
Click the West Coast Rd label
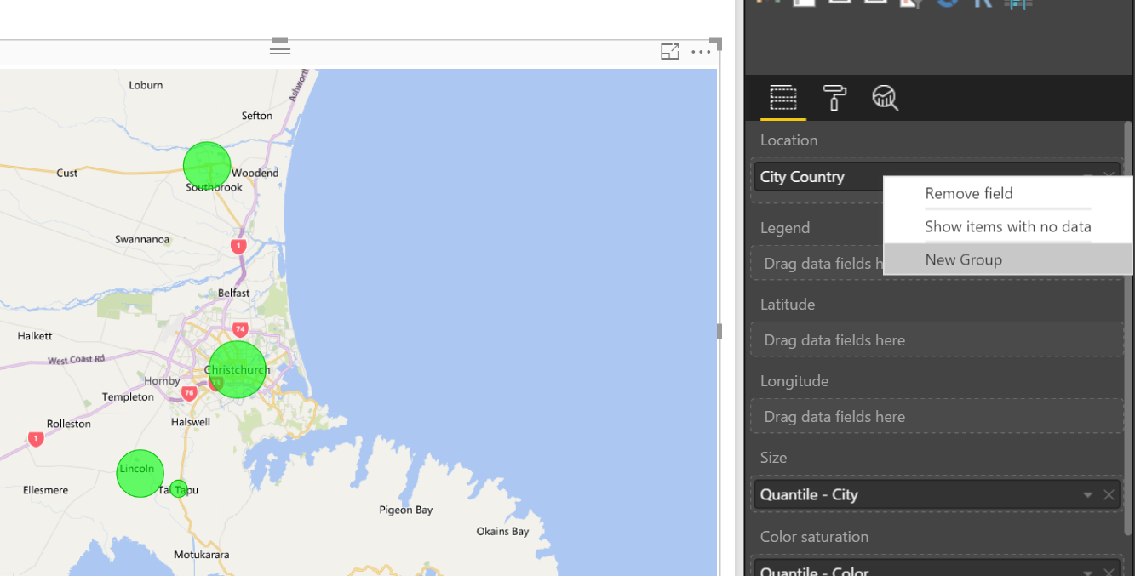[76, 360]
